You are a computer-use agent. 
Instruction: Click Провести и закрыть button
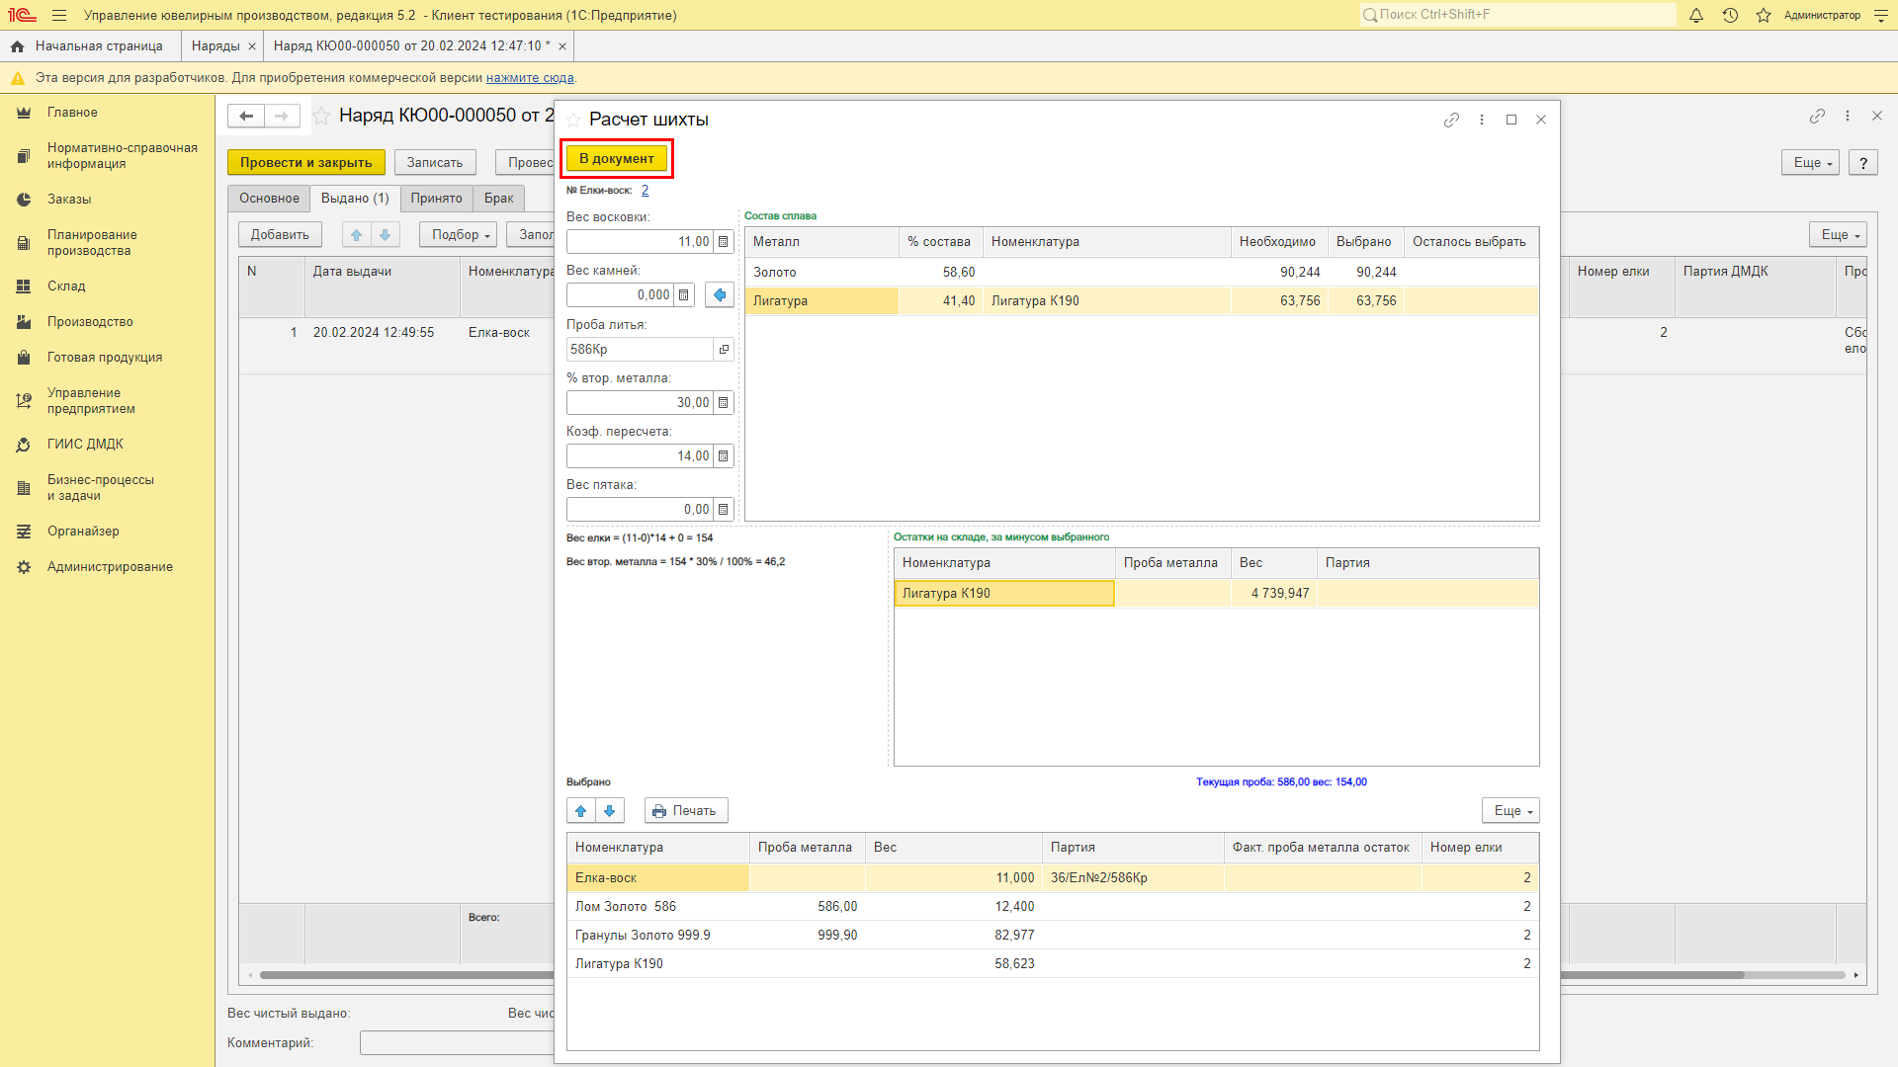click(305, 163)
